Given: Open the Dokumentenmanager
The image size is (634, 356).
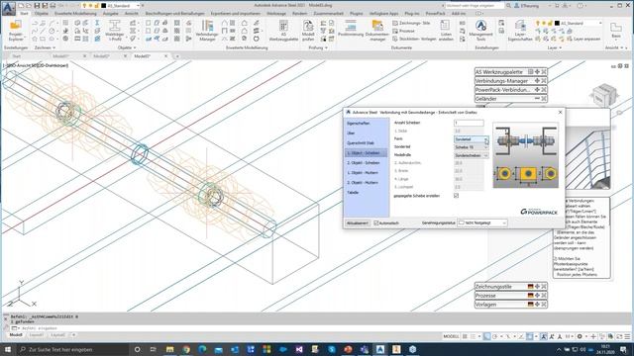Looking at the screenshot, I should tap(377, 31).
